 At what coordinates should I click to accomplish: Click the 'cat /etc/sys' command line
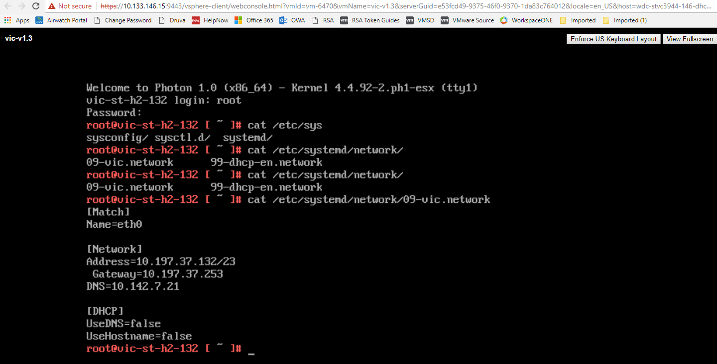coord(204,125)
